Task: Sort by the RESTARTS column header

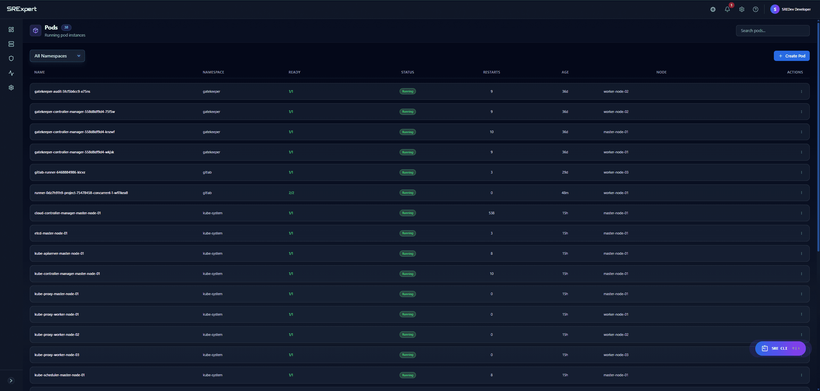Action: pyautogui.click(x=491, y=72)
